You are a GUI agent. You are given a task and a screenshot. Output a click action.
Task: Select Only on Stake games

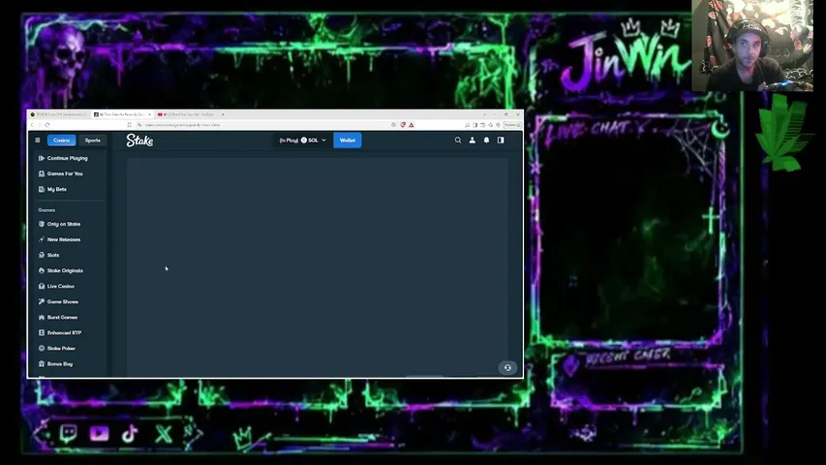tap(59, 224)
